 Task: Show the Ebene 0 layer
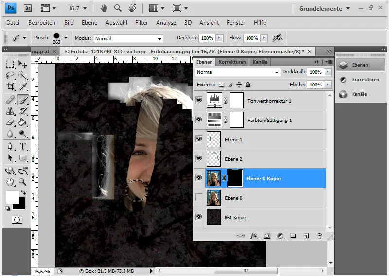pos(199,197)
